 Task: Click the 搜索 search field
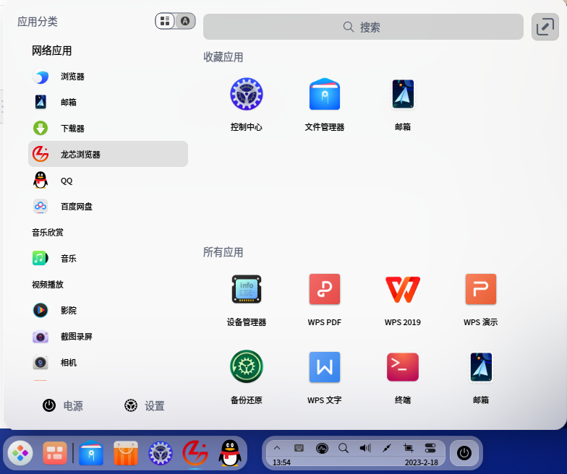(363, 27)
